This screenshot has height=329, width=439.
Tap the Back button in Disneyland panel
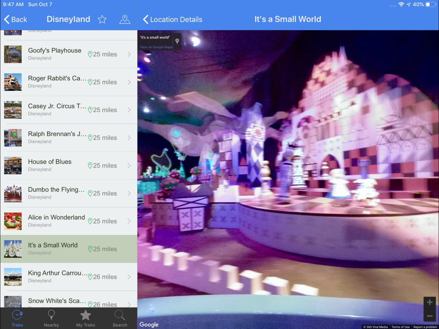[15, 19]
